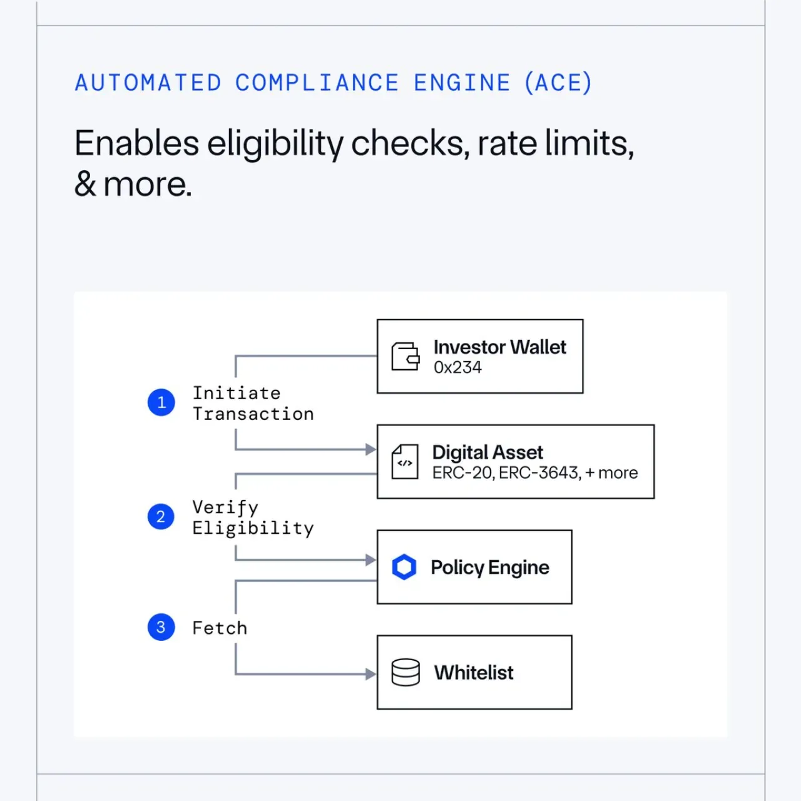Select the Investor Wallet title text
Image resolution: width=801 pixels, height=801 pixels.
(499, 347)
